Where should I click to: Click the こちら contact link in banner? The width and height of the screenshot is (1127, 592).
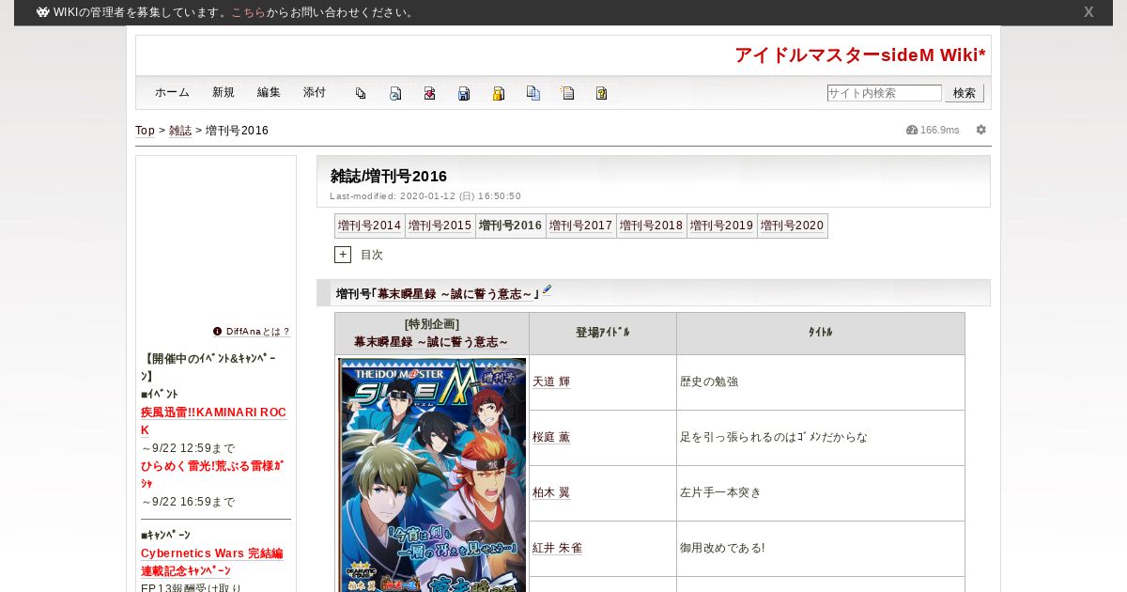tap(248, 12)
